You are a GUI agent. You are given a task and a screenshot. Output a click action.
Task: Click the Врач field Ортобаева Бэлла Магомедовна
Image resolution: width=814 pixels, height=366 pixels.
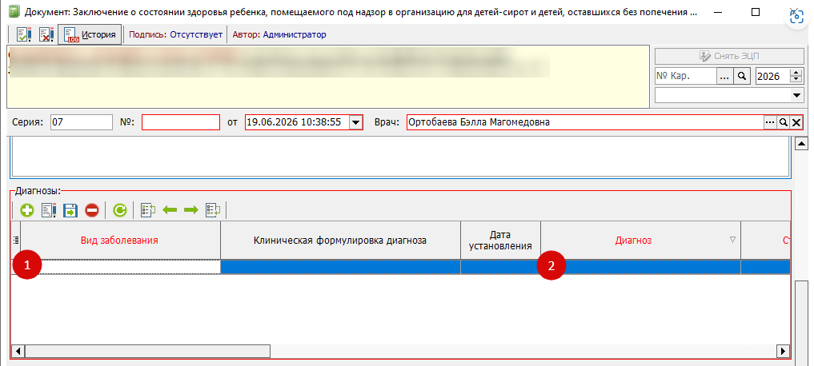[x=584, y=122]
